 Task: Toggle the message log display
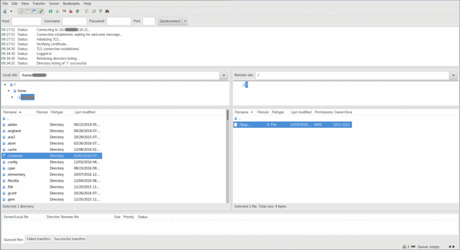click(x=21, y=11)
